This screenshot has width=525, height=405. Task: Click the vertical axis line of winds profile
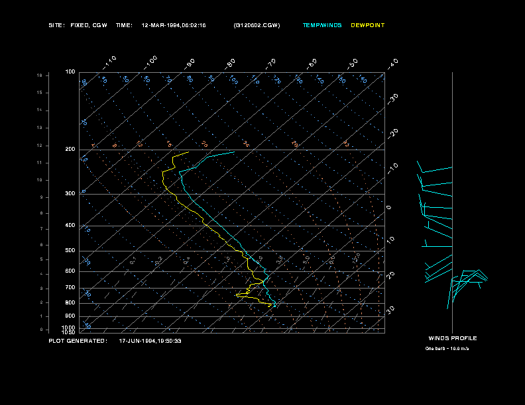[452, 203]
